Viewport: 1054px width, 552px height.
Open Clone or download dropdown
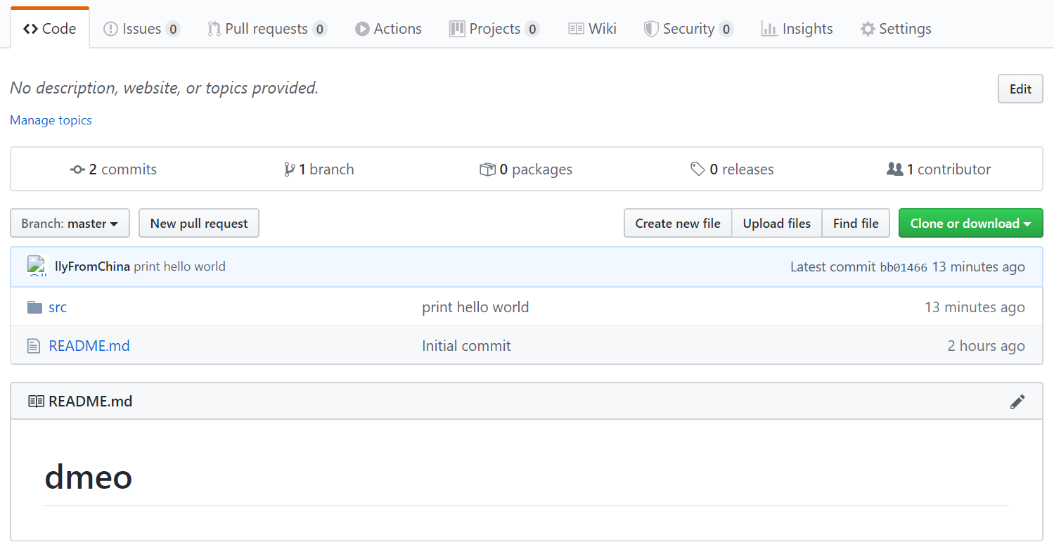(x=970, y=224)
